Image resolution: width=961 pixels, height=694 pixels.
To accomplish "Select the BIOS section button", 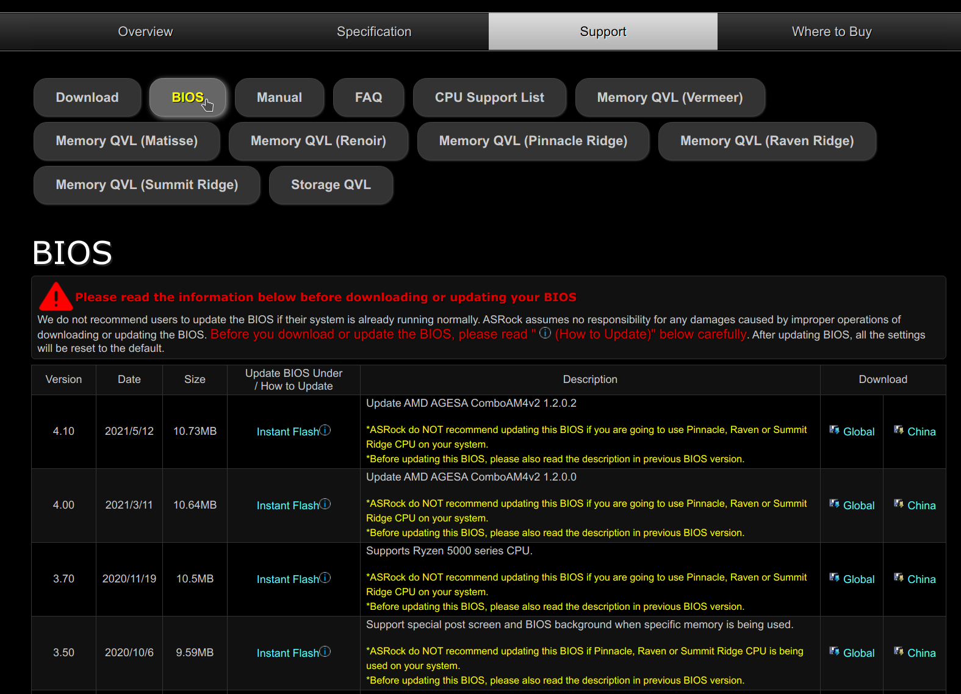I will click(x=188, y=98).
